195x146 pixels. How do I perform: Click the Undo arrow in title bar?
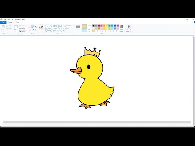click(8, 19)
